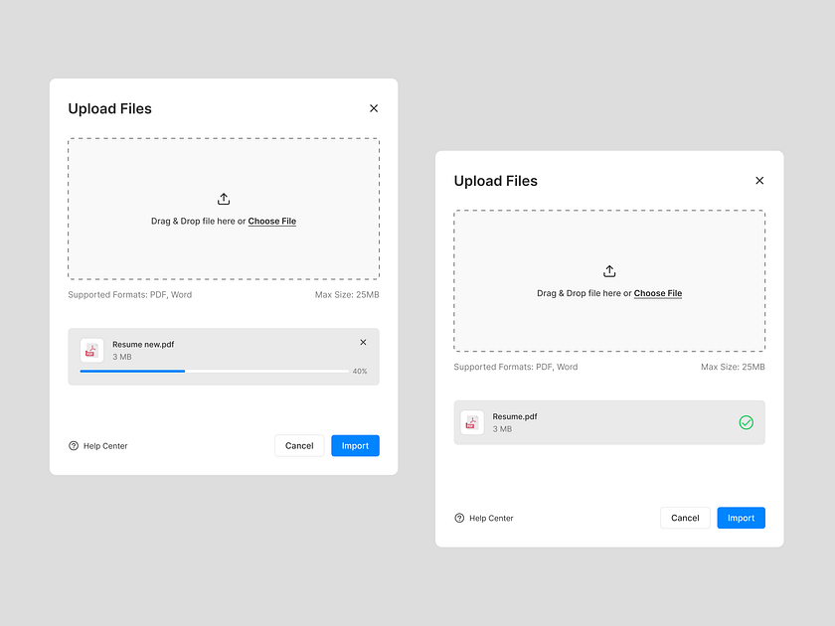Click the green checkmark beside Resume.pdf
Image resolution: width=835 pixels, height=626 pixels.
click(746, 422)
